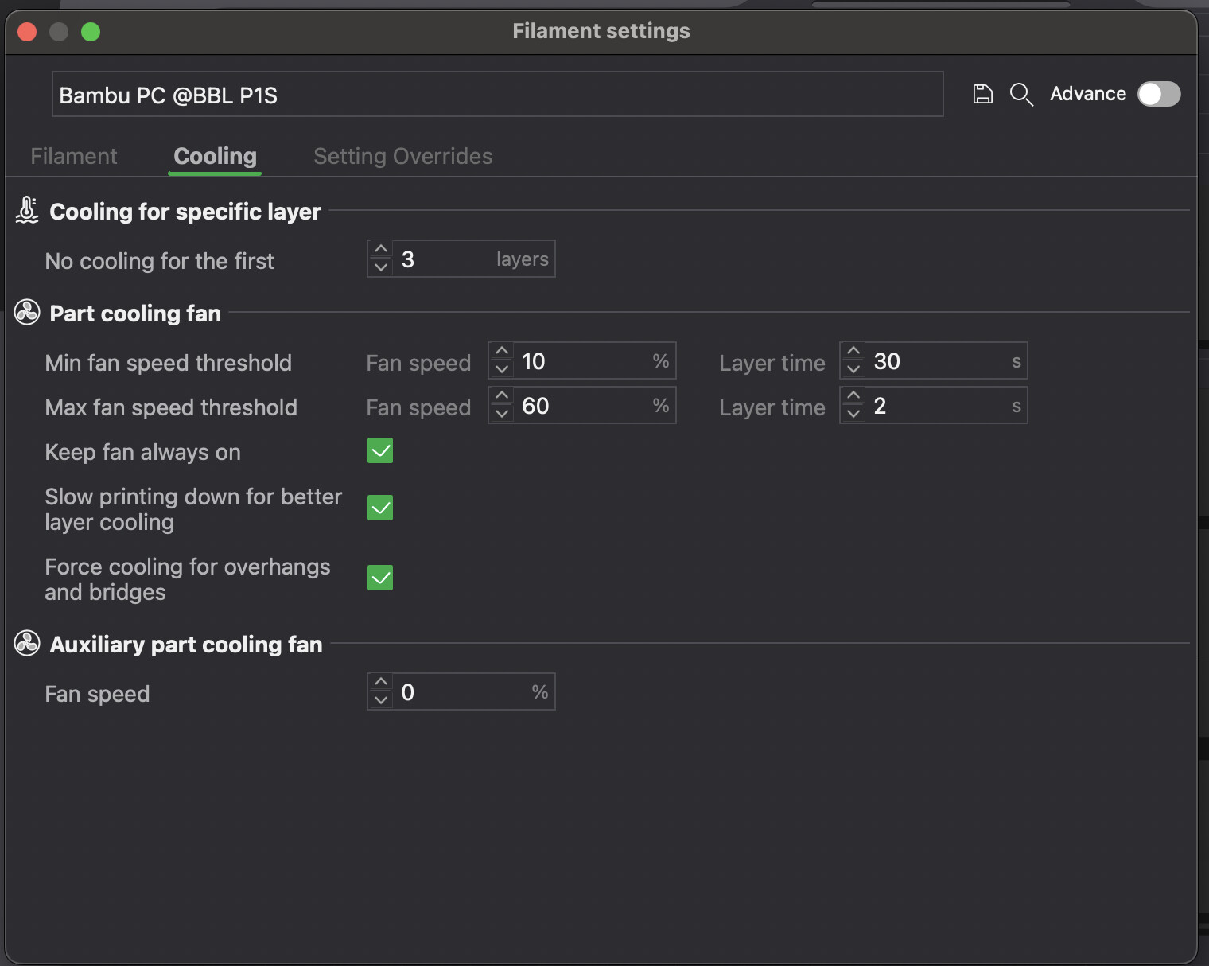Click the No cooling layers field showing 3
Image resolution: width=1209 pixels, height=966 pixels.
click(x=461, y=259)
